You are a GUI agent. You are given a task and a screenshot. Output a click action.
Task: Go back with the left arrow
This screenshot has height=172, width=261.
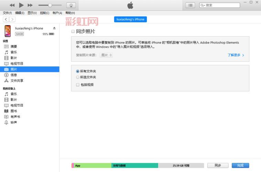(6, 19)
